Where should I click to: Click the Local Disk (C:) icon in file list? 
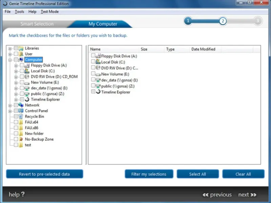coord(98,62)
